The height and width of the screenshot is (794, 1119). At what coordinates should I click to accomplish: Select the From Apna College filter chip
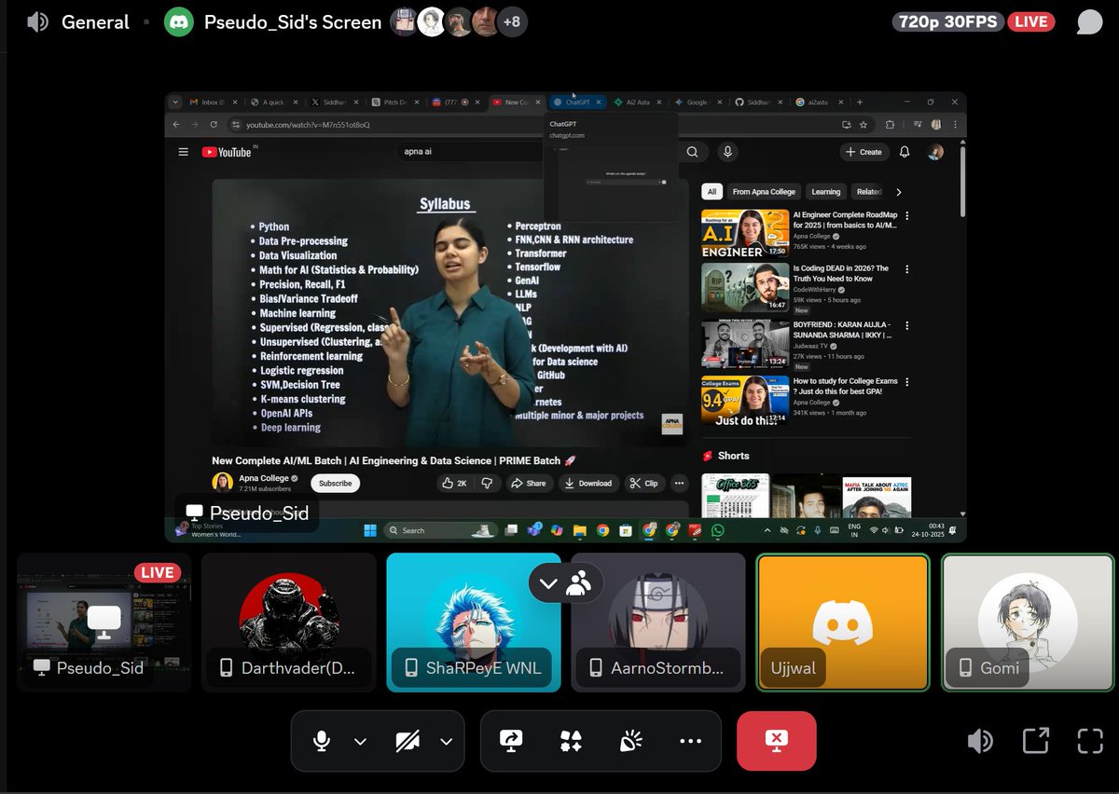tap(764, 191)
